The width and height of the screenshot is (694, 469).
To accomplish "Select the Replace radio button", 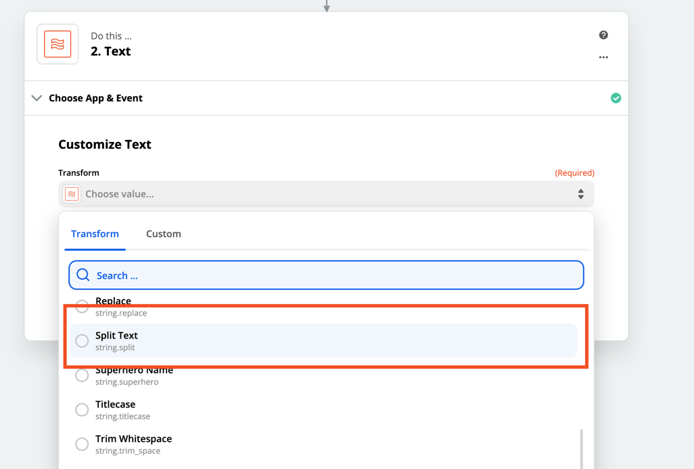I will (82, 306).
